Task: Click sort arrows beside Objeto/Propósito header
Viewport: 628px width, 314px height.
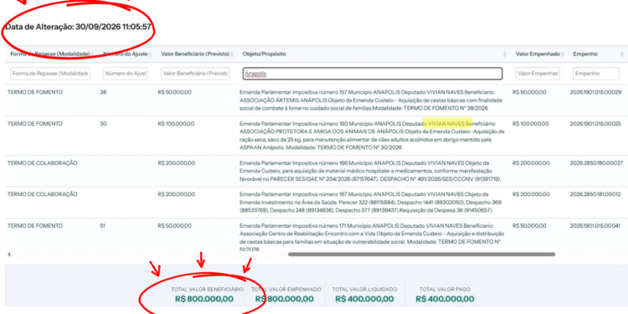Action: (505, 54)
